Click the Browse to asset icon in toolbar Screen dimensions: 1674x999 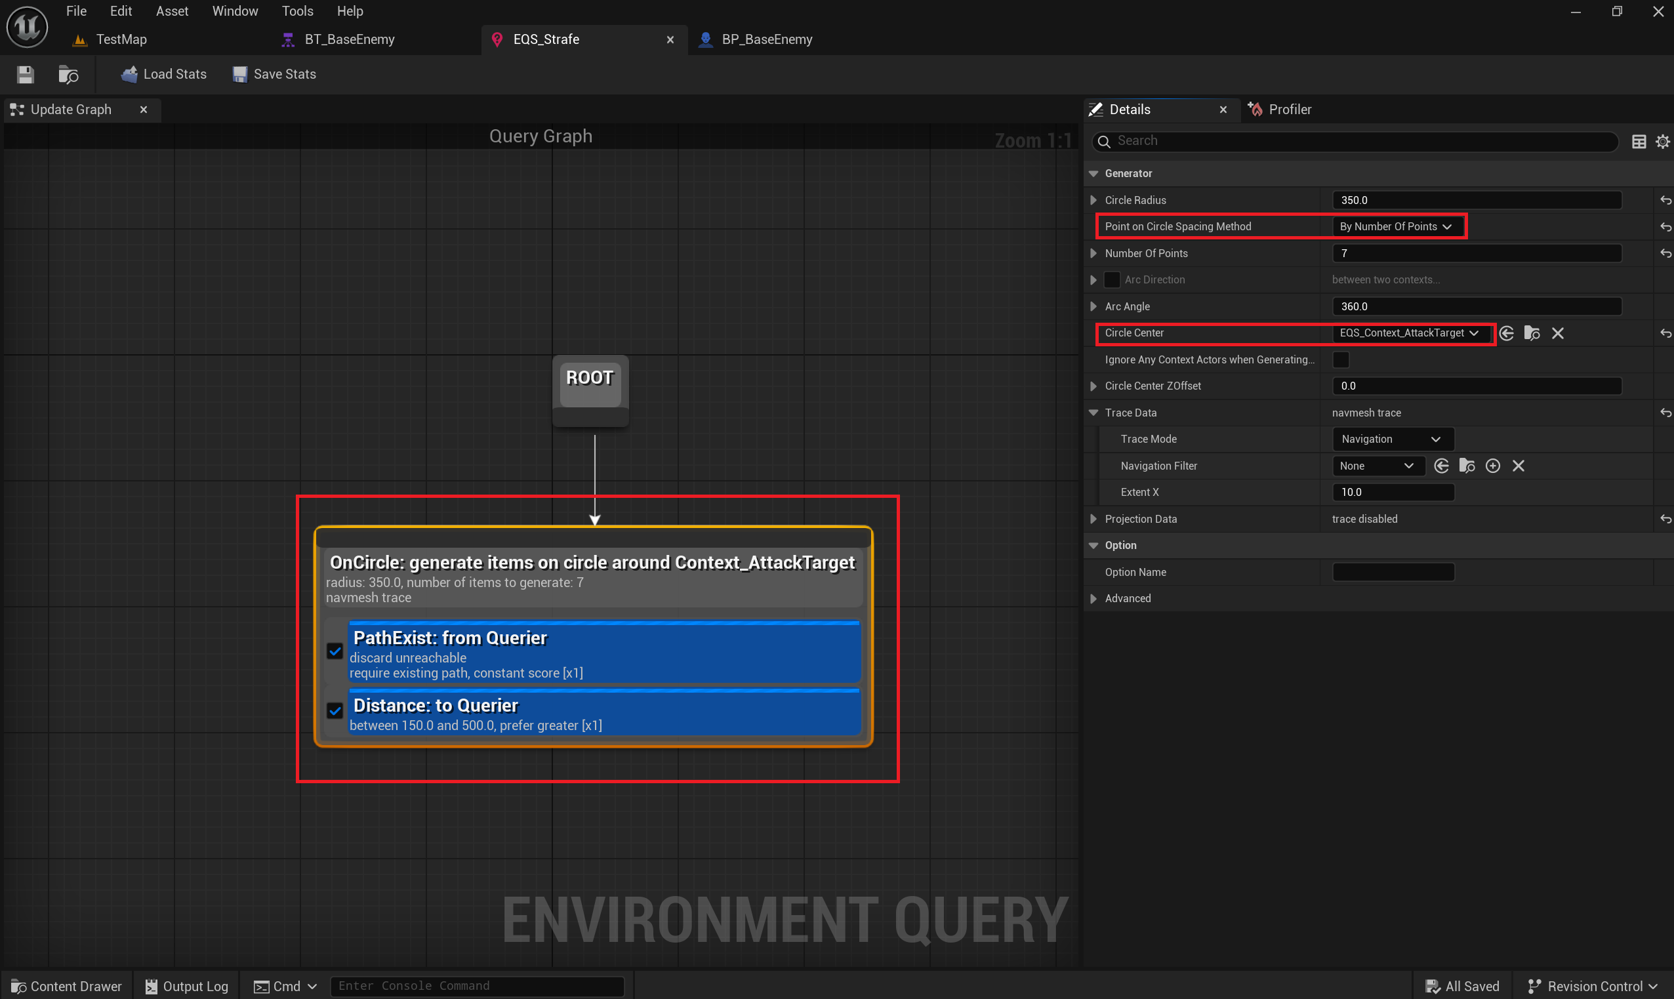point(68,74)
